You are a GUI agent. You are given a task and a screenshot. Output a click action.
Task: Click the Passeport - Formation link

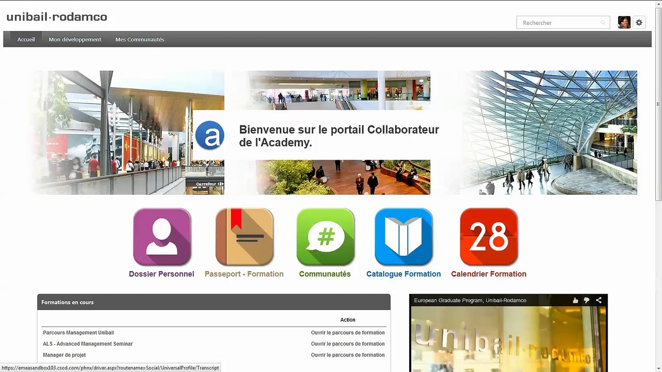(x=244, y=274)
